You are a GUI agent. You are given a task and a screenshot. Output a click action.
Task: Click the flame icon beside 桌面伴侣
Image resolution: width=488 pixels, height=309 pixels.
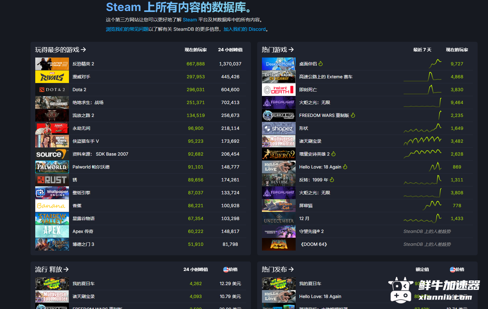pos(321,63)
